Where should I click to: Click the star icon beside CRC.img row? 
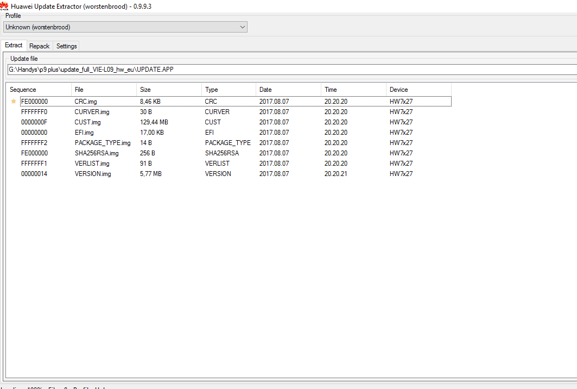click(14, 101)
